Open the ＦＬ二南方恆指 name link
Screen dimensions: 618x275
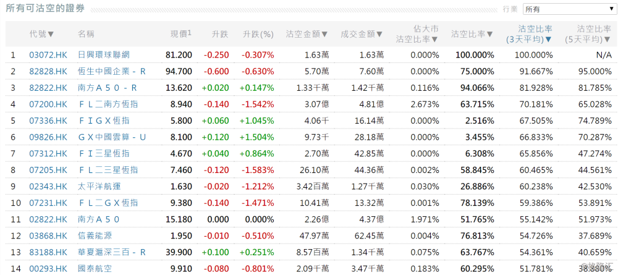(x=108, y=104)
